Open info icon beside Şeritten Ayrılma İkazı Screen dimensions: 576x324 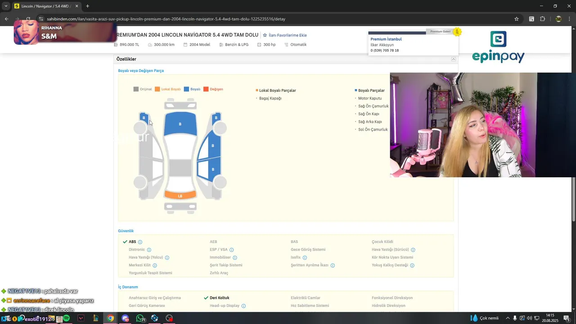click(x=333, y=265)
